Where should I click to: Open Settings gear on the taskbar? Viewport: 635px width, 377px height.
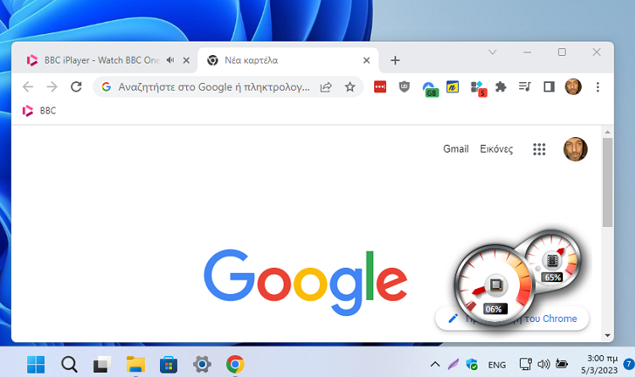(202, 364)
